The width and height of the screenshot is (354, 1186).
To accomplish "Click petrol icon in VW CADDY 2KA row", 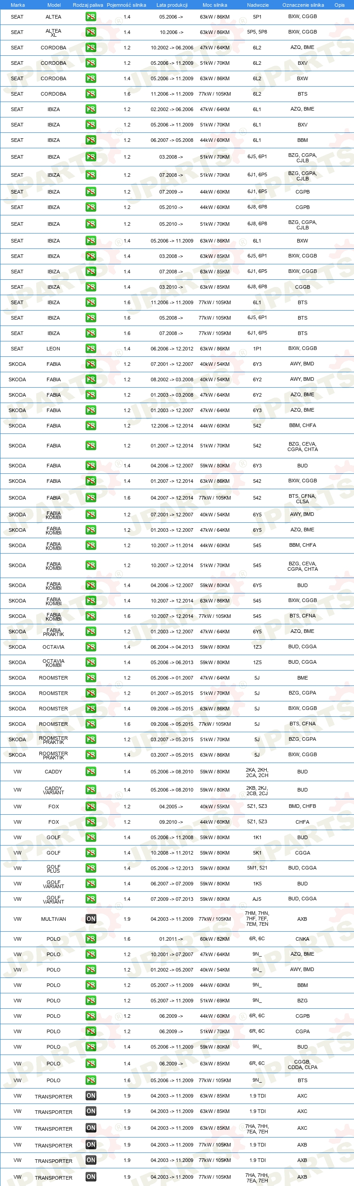I will click(91, 772).
